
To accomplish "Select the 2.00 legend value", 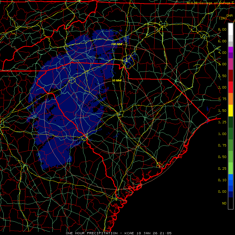I will 222,87.
